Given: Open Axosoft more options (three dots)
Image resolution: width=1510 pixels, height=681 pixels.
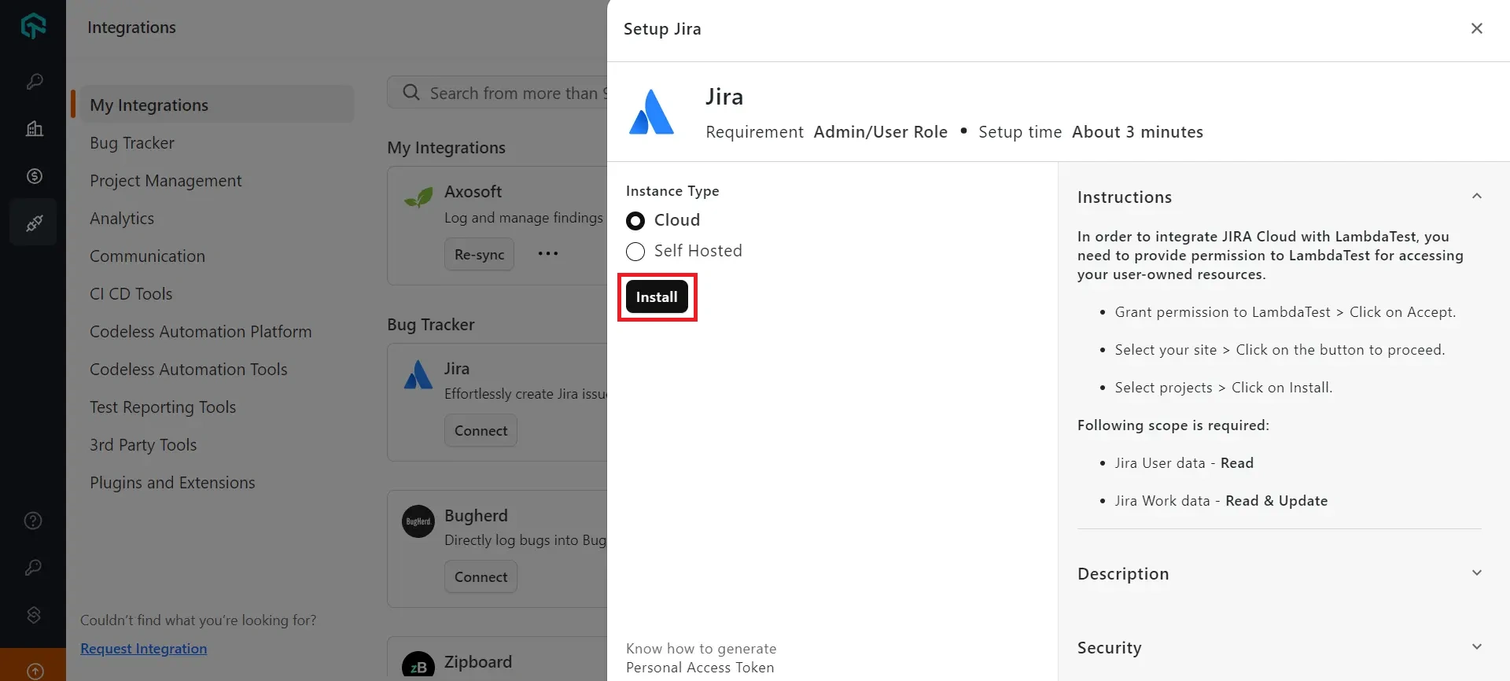Looking at the screenshot, I should point(548,254).
